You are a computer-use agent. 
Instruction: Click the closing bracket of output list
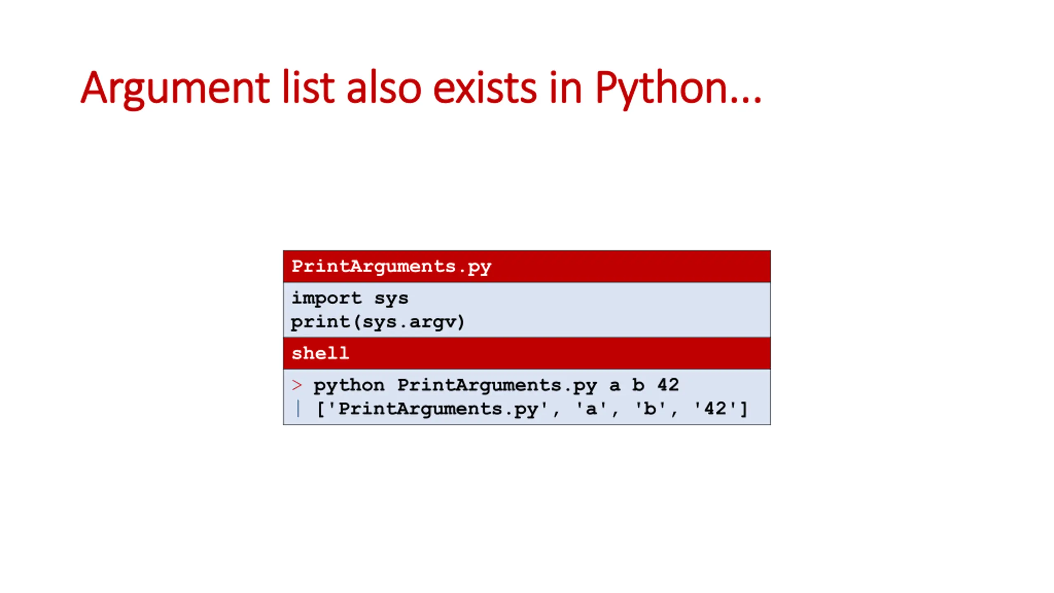coord(744,409)
